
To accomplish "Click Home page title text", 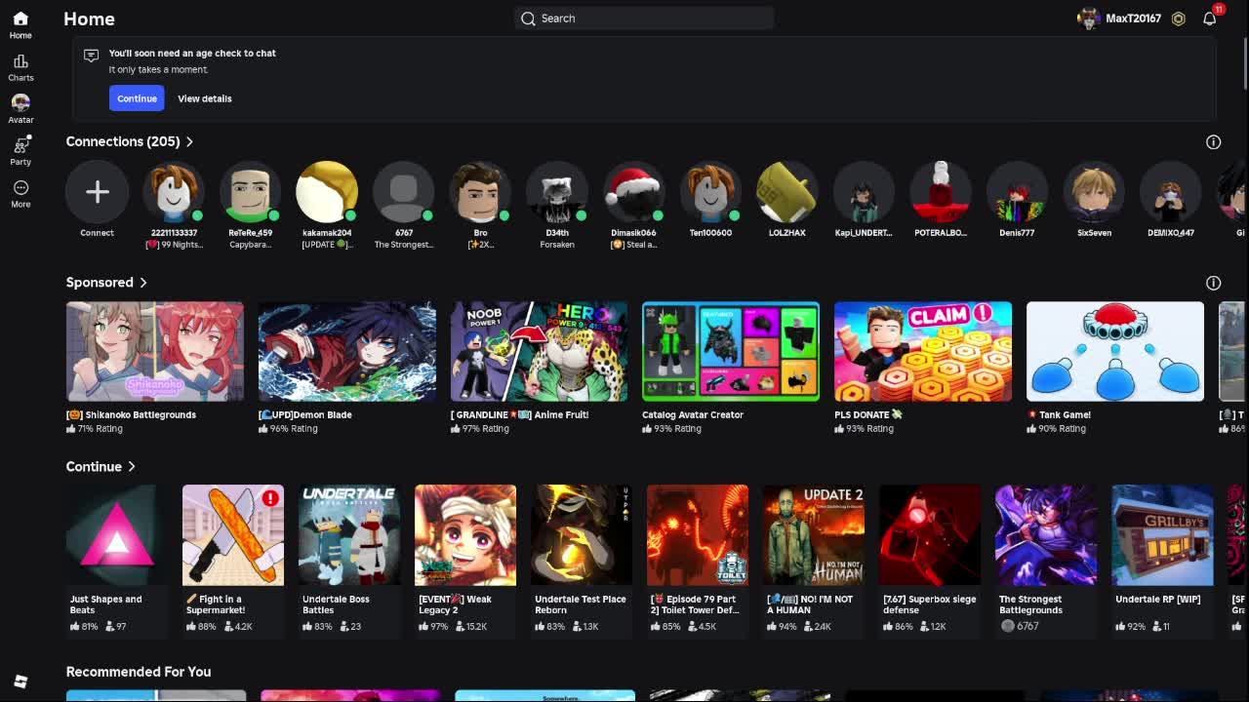I will point(89,19).
